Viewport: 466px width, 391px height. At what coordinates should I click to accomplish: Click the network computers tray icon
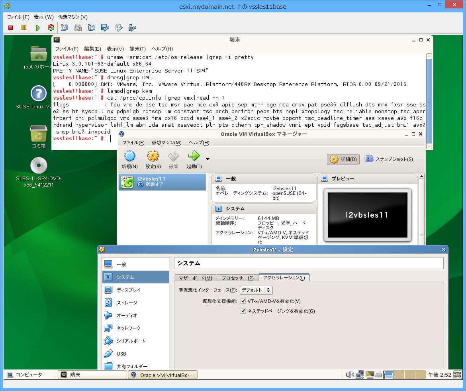[x=360, y=375]
